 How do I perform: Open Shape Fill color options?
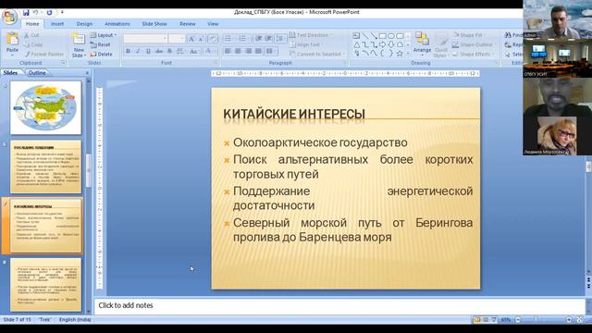(469, 35)
